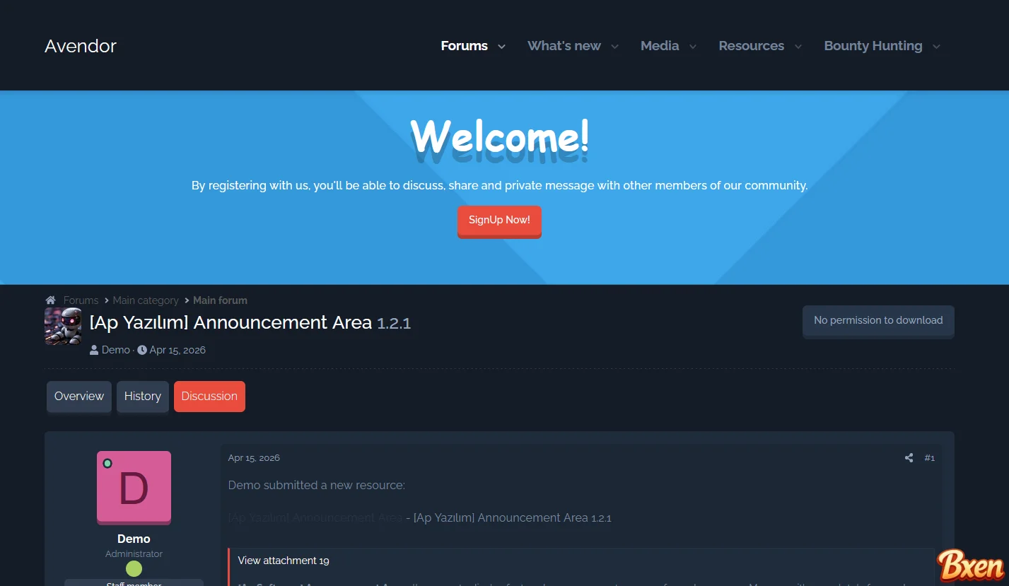Image resolution: width=1009 pixels, height=586 pixels.
Task: Switch to the Overview tab
Action: click(x=79, y=397)
